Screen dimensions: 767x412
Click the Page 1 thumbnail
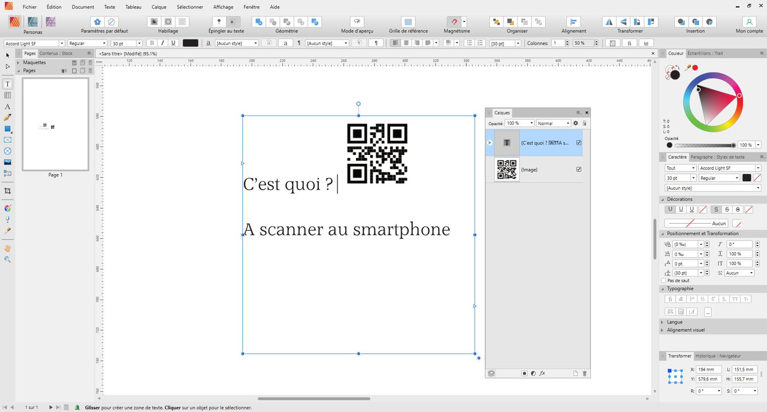coord(55,124)
